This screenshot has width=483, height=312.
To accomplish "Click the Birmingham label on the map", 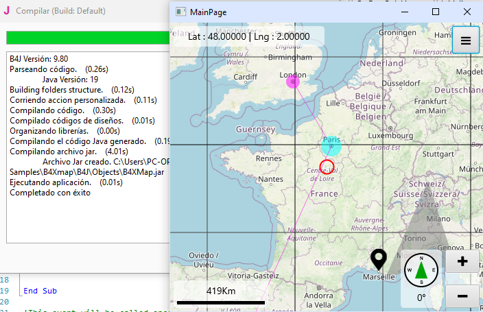I will click(x=290, y=58).
